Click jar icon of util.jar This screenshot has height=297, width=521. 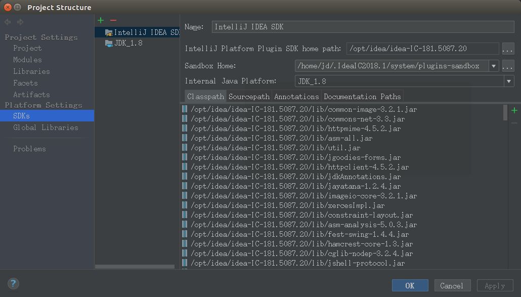185,148
